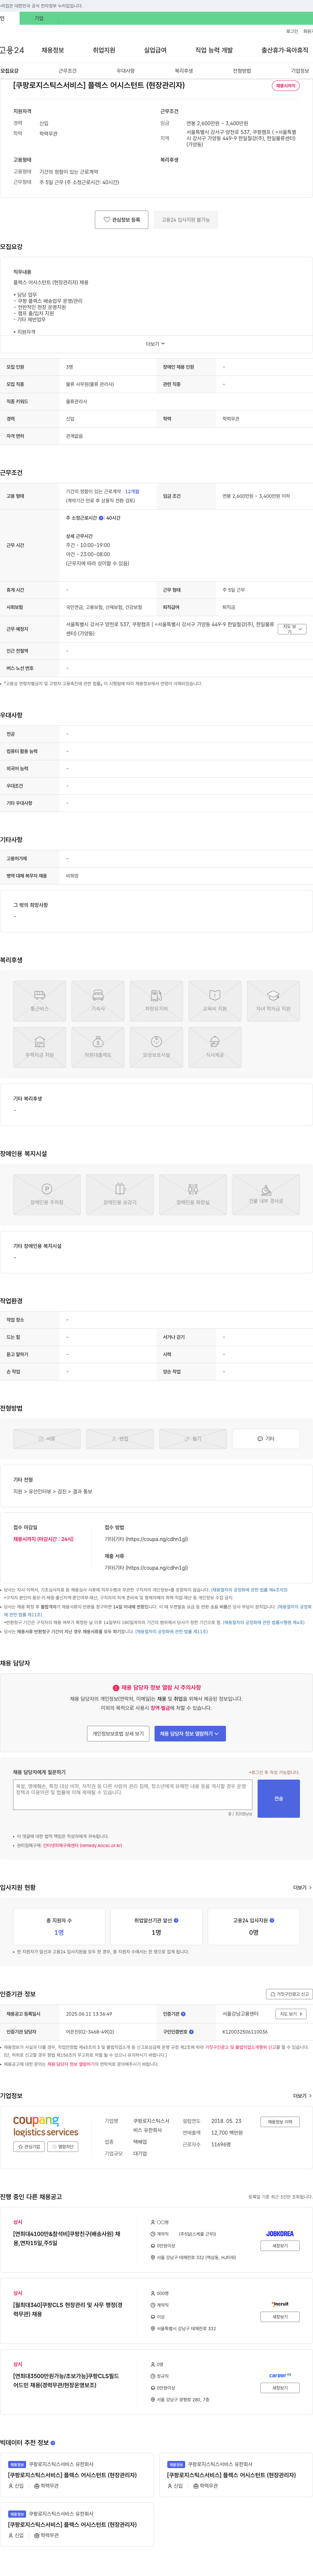Viewport: 313px width, 2576px height.
Task: Click info icon beside 고용24 입사지원자
Action: click(272, 1920)
